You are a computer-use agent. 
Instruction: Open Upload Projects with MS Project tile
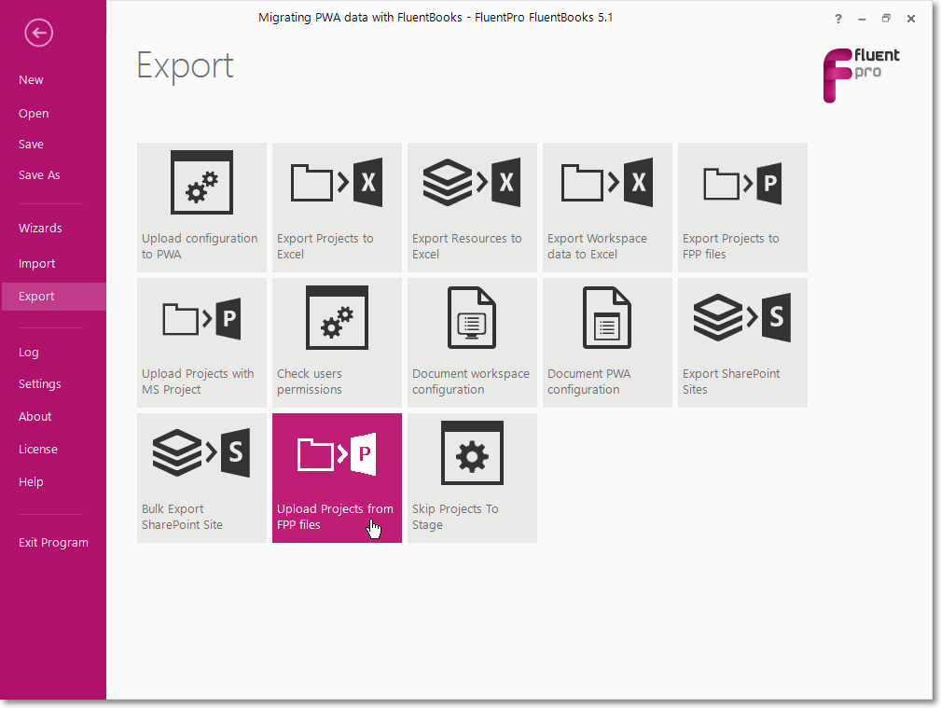[201, 342]
